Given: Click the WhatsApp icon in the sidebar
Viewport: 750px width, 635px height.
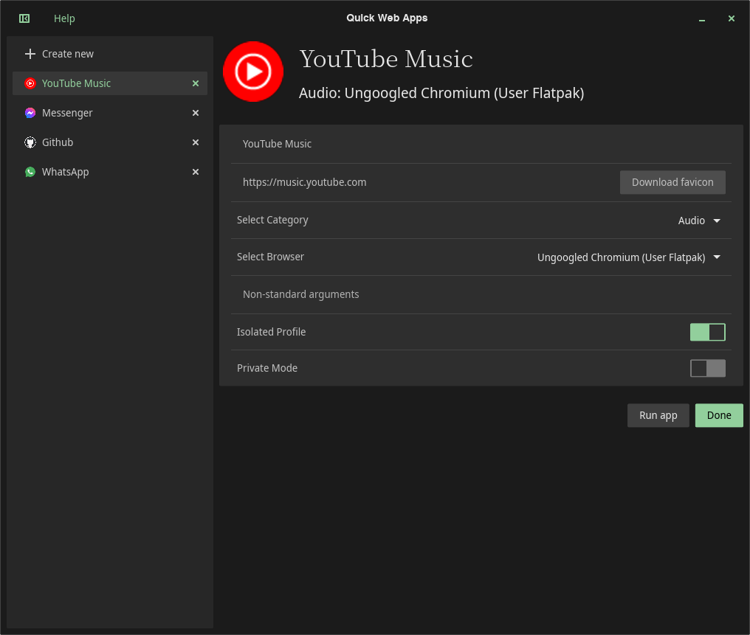Looking at the screenshot, I should [x=30, y=172].
